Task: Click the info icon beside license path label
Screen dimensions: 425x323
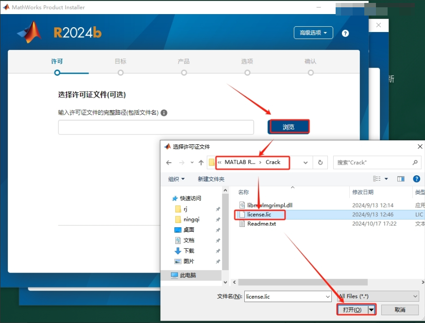Action: (x=164, y=113)
